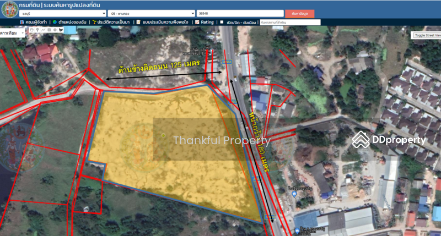441x236 pixels.
Task: Click the place search input field
Action: coord(289,23)
